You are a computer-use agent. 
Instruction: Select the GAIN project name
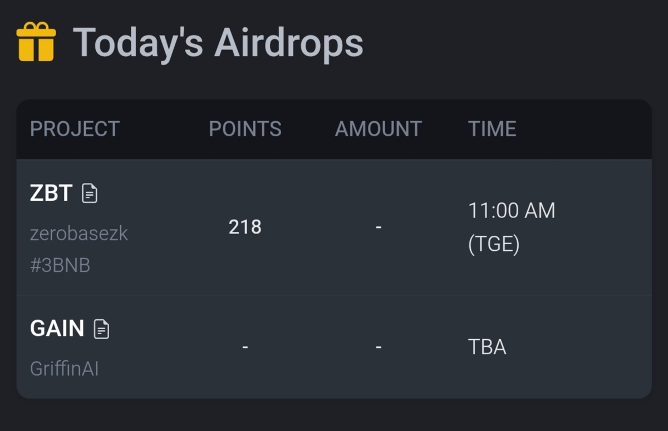[x=57, y=329]
